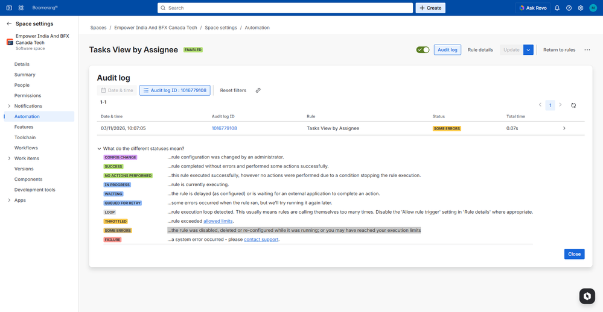
Task: Open Development tools in sidebar
Action: click(x=34, y=190)
